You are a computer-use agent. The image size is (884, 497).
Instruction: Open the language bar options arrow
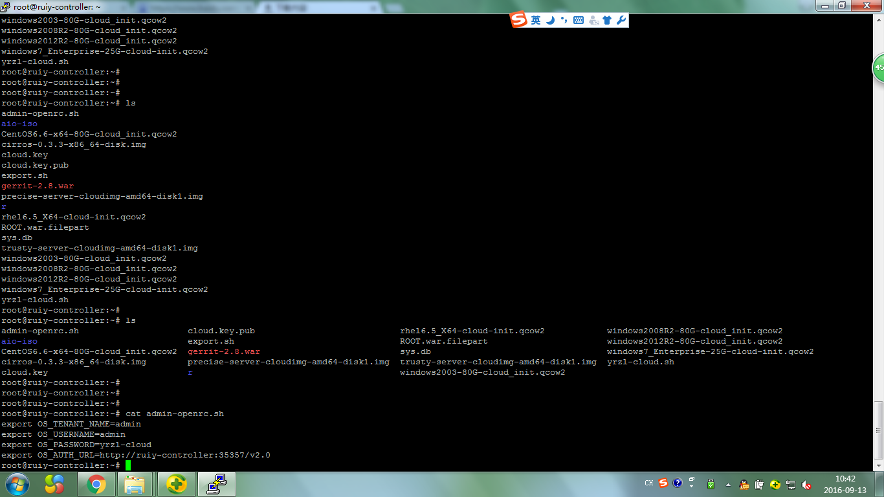point(691,487)
